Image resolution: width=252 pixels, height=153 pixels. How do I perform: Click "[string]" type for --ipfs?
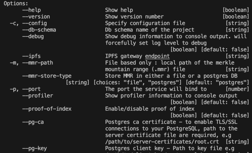pyautogui.click(x=237, y=56)
